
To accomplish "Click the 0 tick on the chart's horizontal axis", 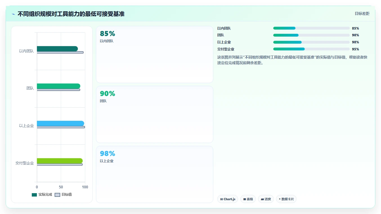I will coord(37,187).
